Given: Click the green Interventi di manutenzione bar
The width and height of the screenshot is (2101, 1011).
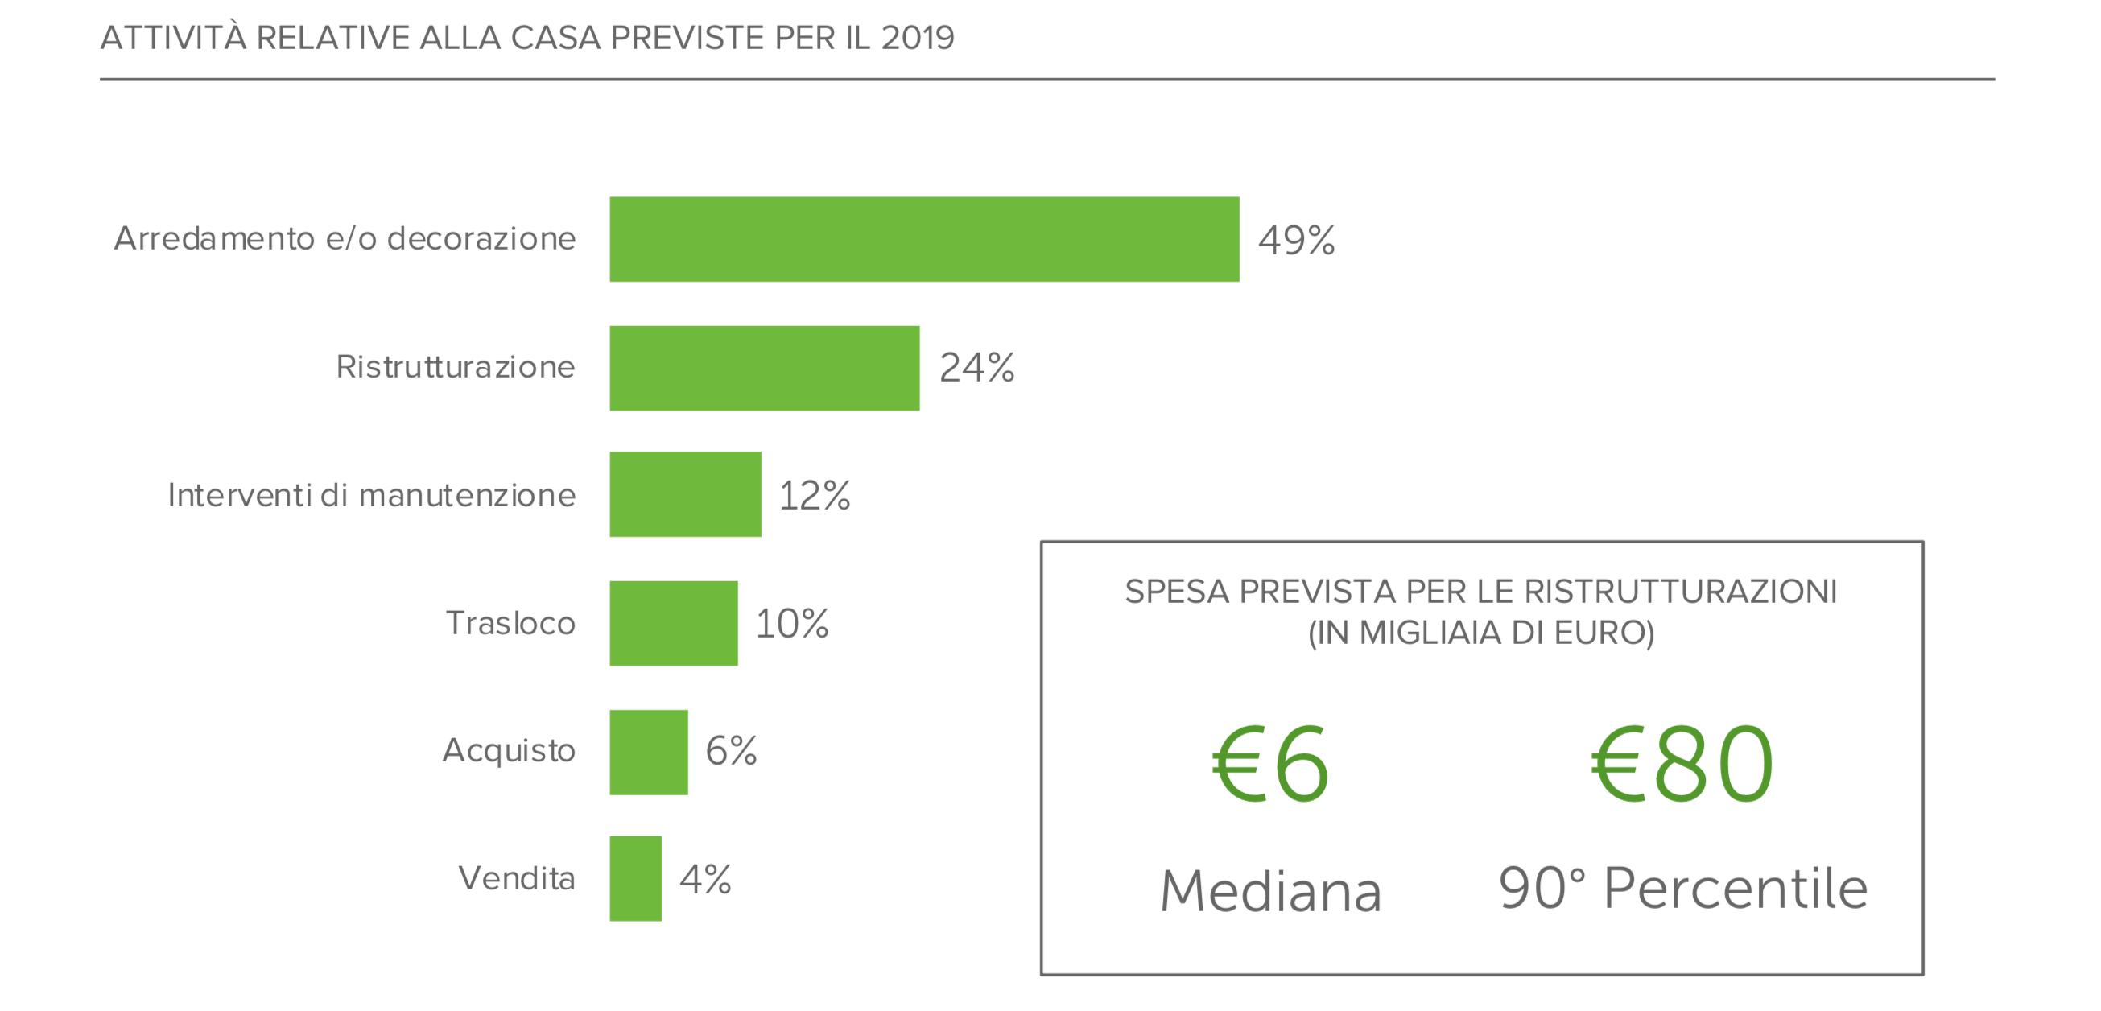Looking at the screenshot, I should (x=685, y=494).
